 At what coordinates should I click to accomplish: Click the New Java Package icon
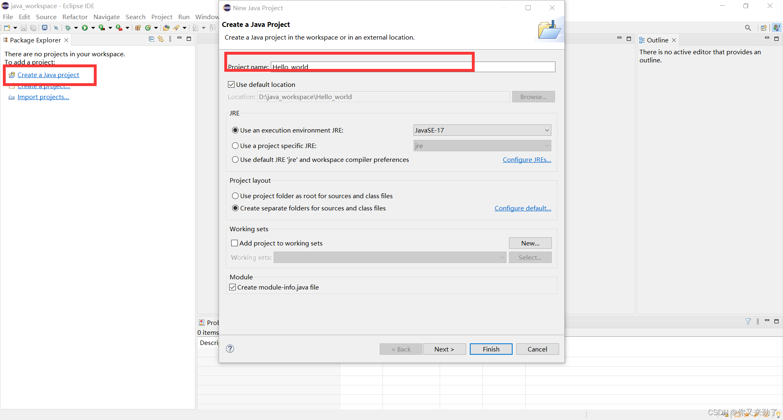point(138,28)
